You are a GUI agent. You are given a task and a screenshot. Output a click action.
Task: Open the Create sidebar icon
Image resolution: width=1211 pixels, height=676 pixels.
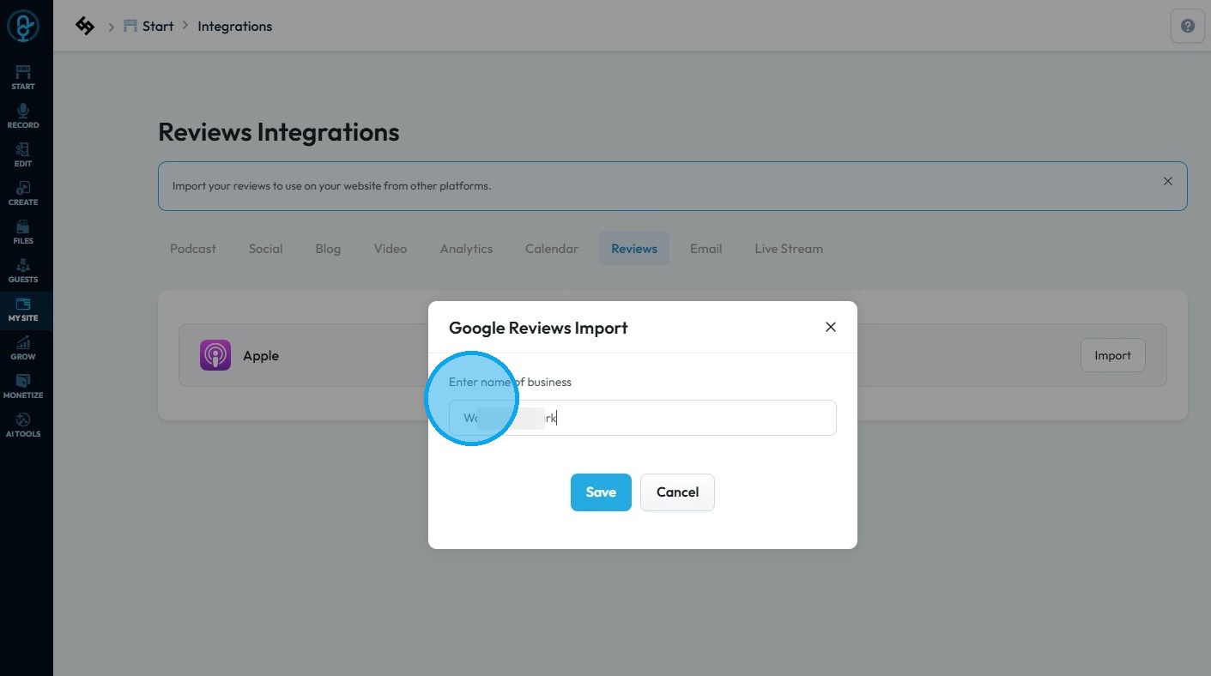tap(23, 193)
